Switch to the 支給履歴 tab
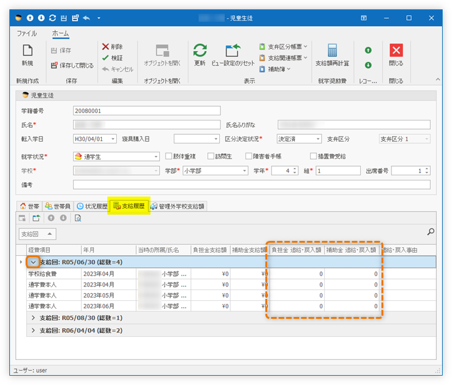The width and height of the screenshot is (452, 385). (x=129, y=206)
